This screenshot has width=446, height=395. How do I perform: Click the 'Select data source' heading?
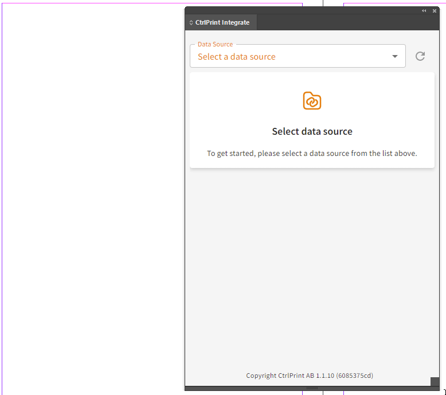pos(312,131)
